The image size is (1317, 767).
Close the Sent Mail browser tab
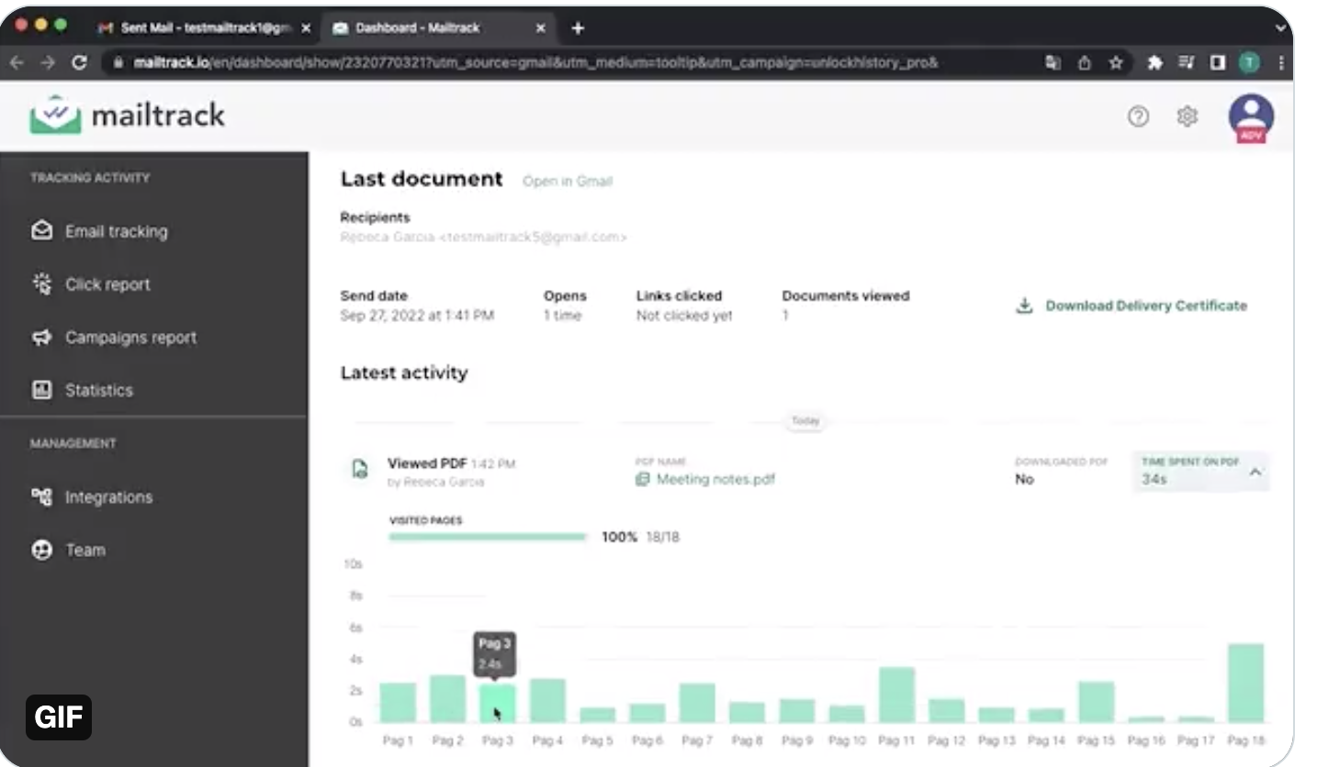tap(306, 28)
